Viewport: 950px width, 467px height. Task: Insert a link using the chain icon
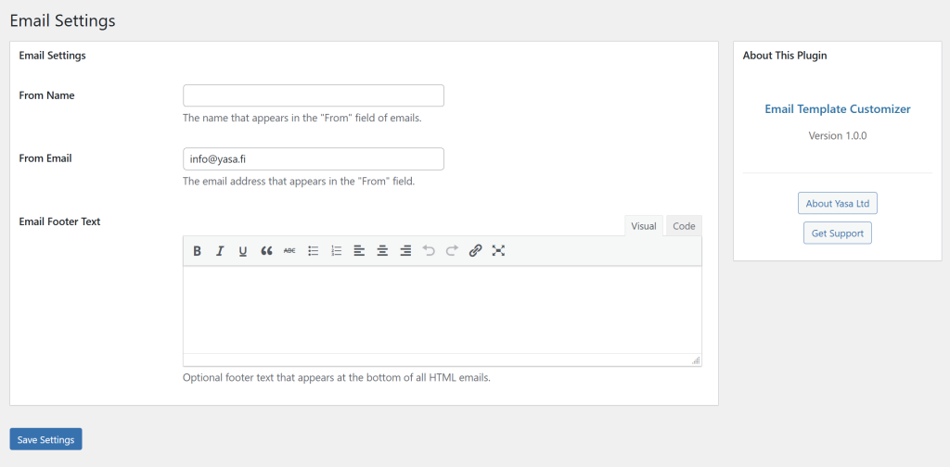(x=476, y=250)
